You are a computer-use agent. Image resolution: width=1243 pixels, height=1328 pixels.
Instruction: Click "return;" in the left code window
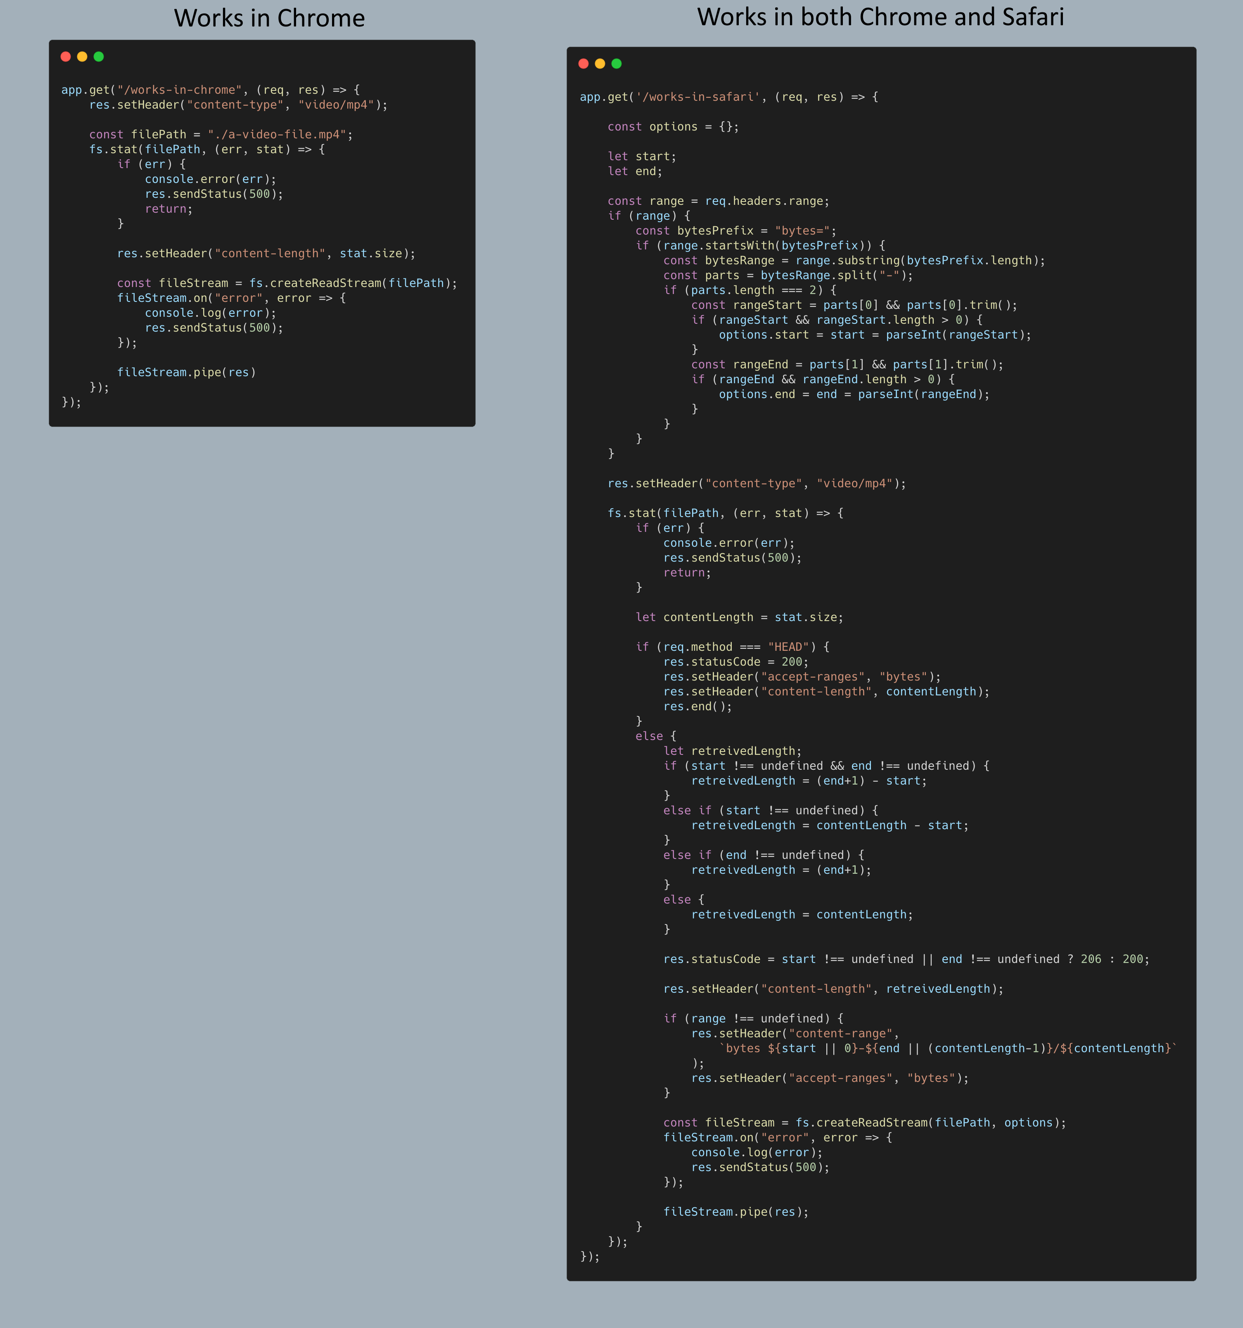click(x=168, y=209)
